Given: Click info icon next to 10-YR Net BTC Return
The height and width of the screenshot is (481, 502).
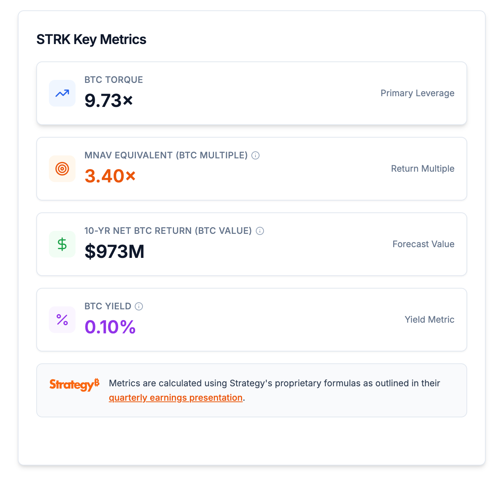Looking at the screenshot, I should pyautogui.click(x=260, y=231).
